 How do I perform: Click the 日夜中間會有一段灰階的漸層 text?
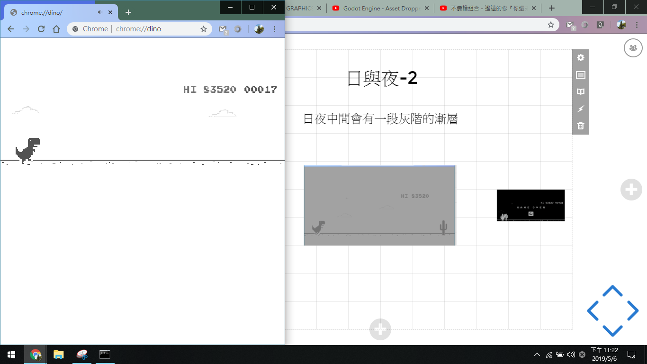coord(380,118)
